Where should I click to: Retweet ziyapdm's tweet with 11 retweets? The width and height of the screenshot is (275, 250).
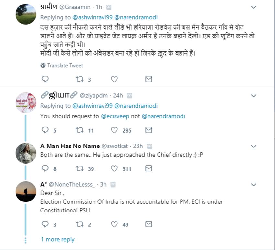pos(79,130)
